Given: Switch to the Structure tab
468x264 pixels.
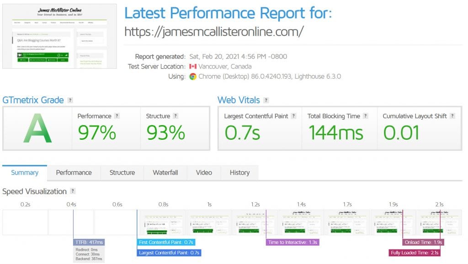Looking at the screenshot, I should (x=122, y=173).
